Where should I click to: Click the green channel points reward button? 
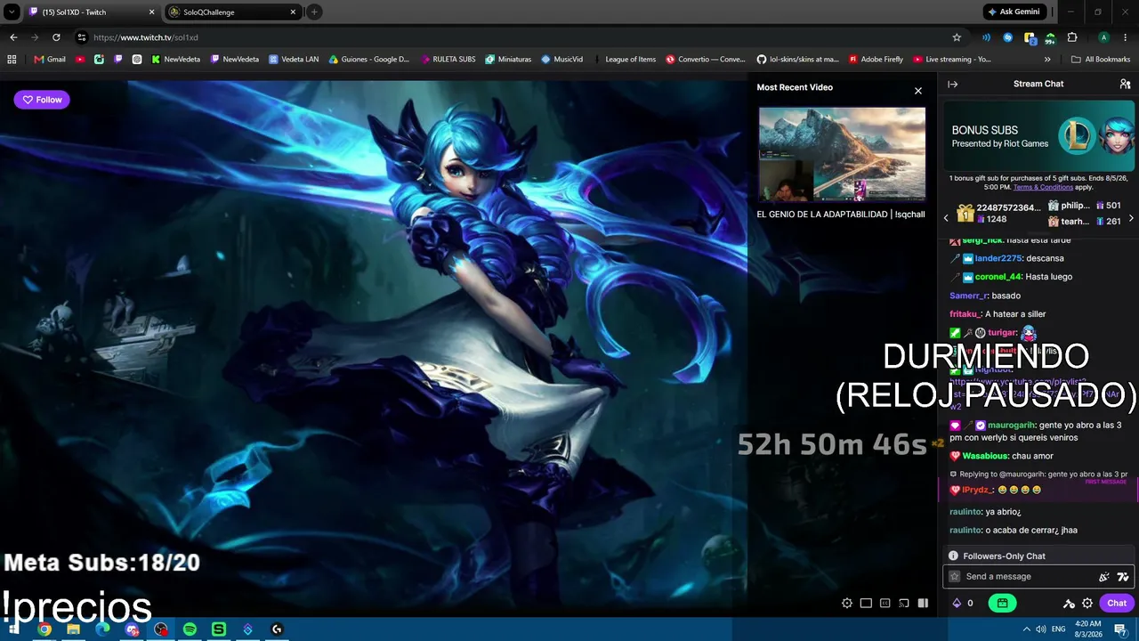pos(1002,603)
